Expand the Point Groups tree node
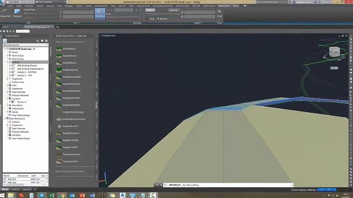Screen dimensions: 353x198 pyautogui.click(x=7, y=56)
